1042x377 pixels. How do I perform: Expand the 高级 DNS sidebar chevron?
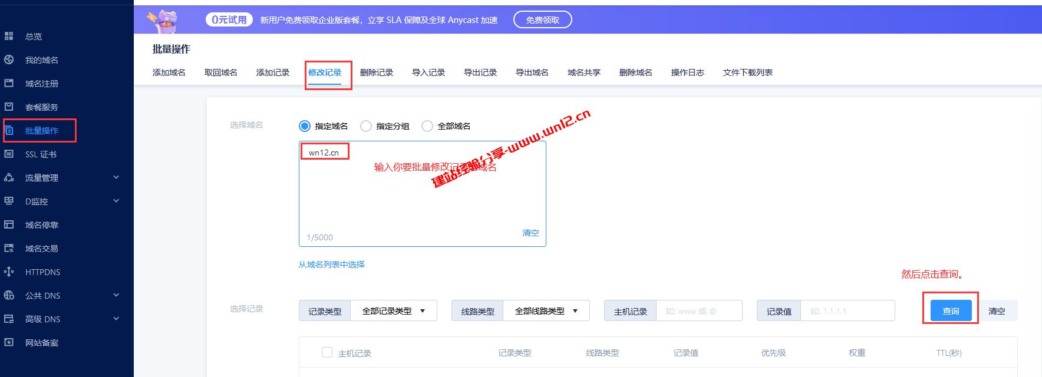[116, 319]
